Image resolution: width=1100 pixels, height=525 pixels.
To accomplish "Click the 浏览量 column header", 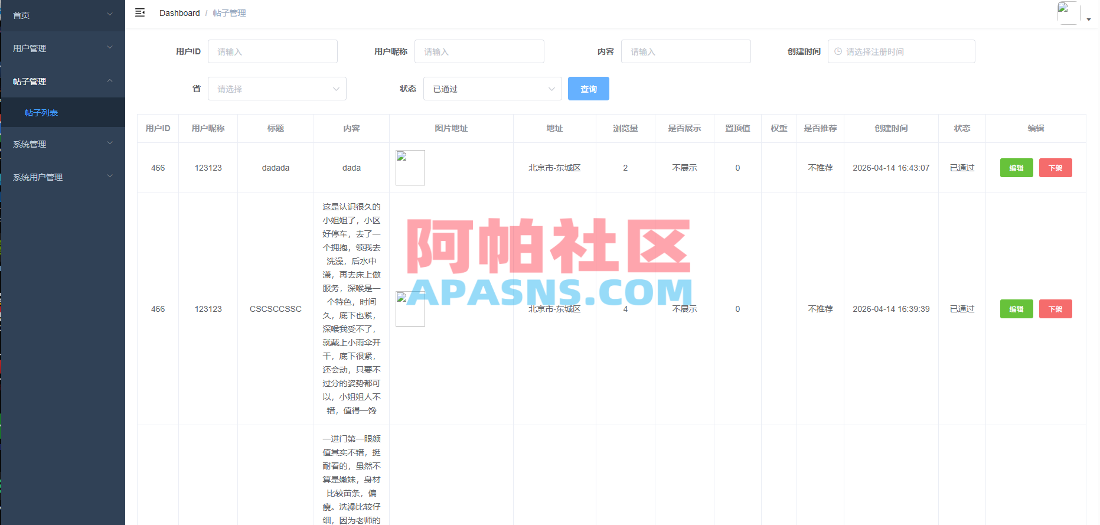I will pos(625,128).
